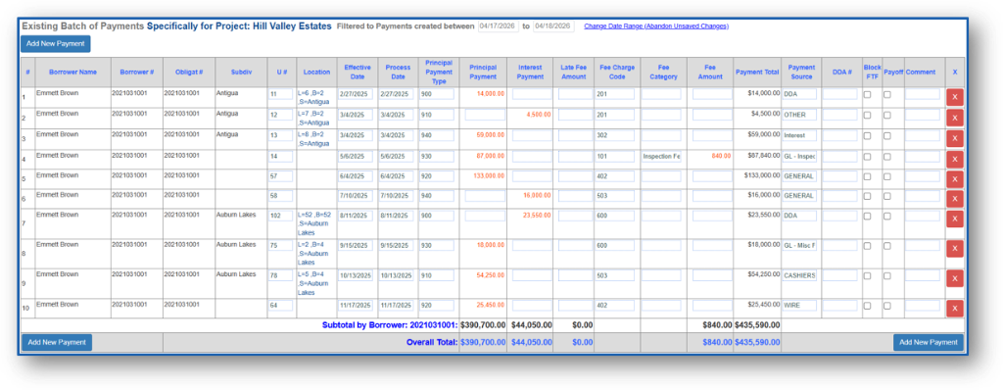This screenshot has height=390, width=1003.
Task: Edit the 04/18/2026 filter end date
Action: tap(553, 26)
